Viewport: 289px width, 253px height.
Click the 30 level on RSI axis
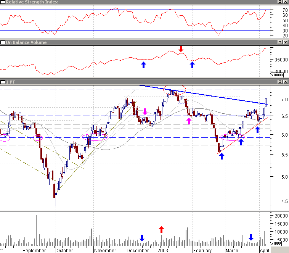point(285,31)
